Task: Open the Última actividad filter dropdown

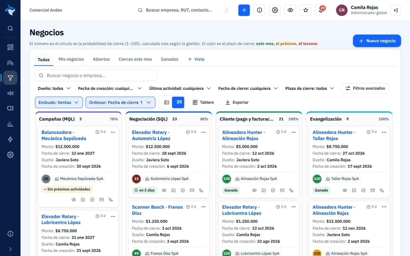Action: [x=180, y=88]
